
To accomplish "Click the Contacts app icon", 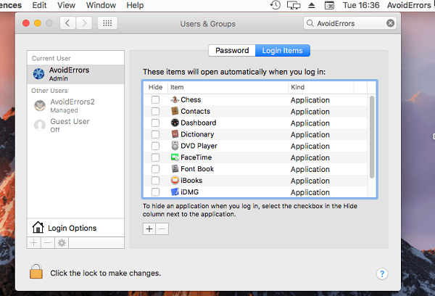I will coord(175,111).
